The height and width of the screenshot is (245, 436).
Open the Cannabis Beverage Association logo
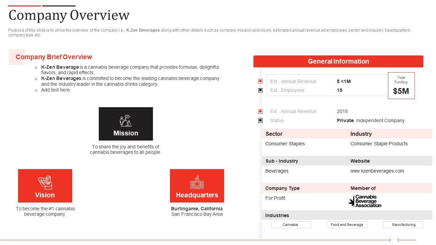coord(365,201)
